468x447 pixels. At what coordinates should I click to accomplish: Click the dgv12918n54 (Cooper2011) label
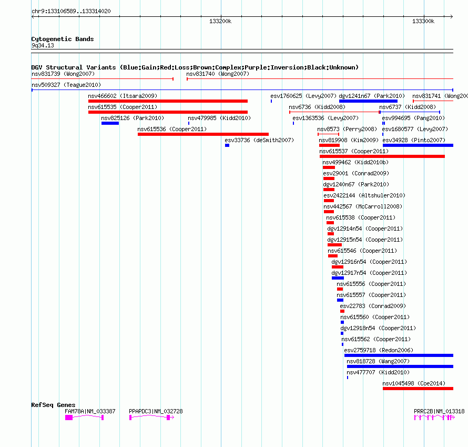(378, 328)
